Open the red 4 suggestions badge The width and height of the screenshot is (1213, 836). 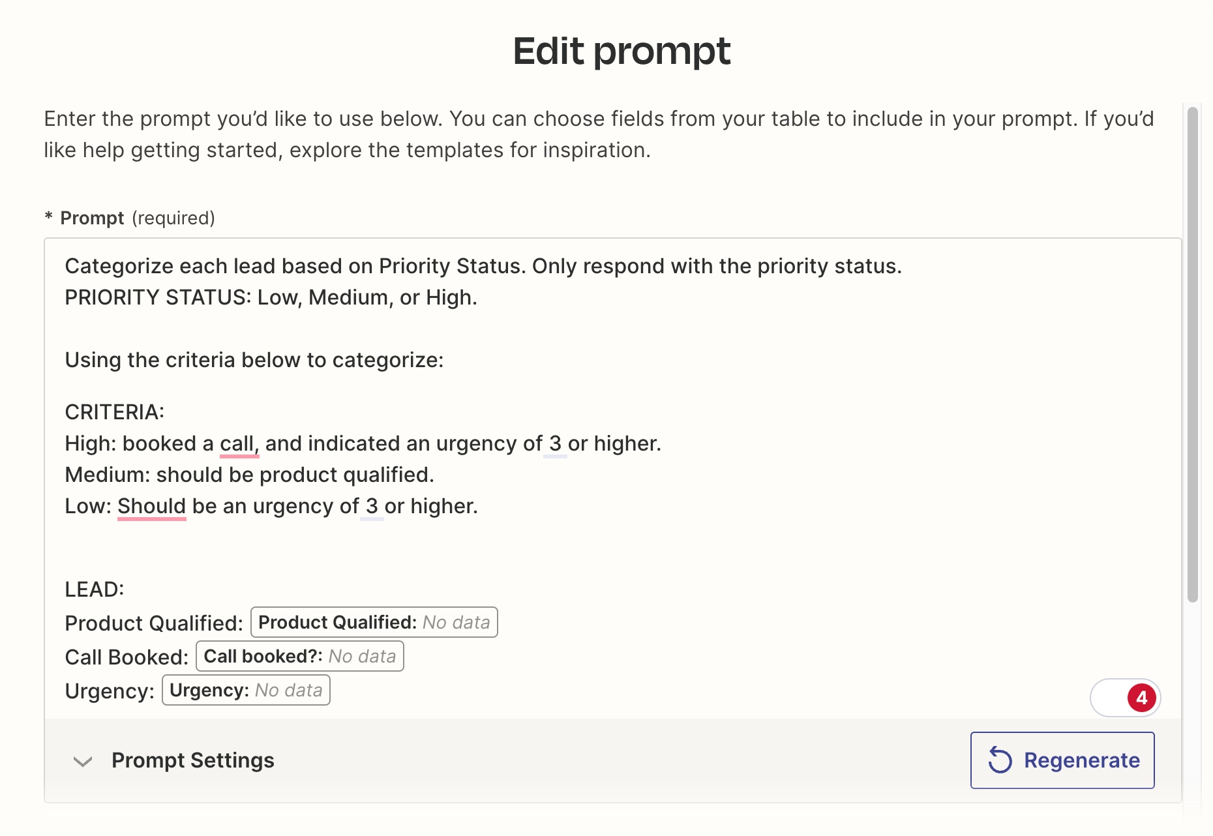(x=1141, y=698)
